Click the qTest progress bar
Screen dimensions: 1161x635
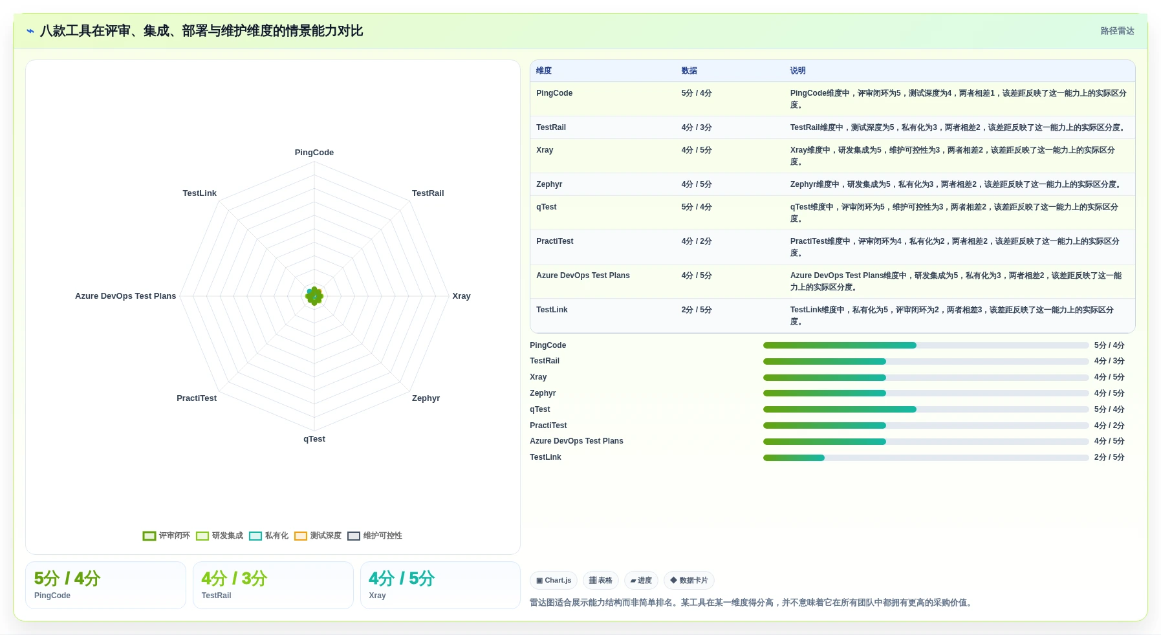[926, 409]
